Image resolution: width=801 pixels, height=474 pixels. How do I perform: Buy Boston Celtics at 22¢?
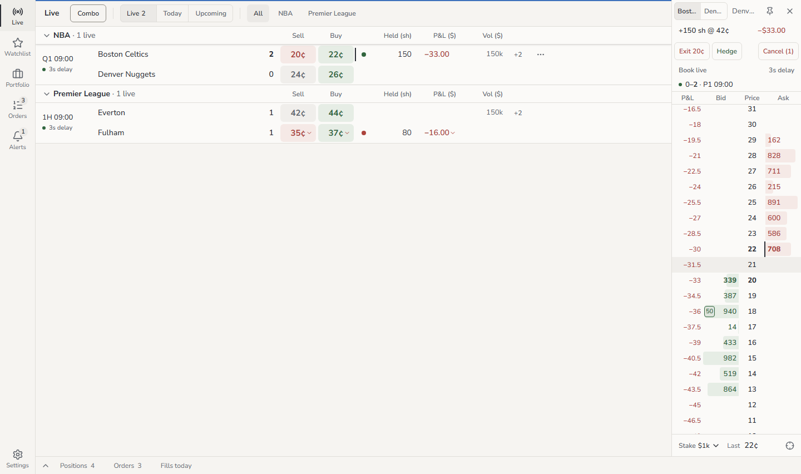pyautogui.click(x=336, y=55)
